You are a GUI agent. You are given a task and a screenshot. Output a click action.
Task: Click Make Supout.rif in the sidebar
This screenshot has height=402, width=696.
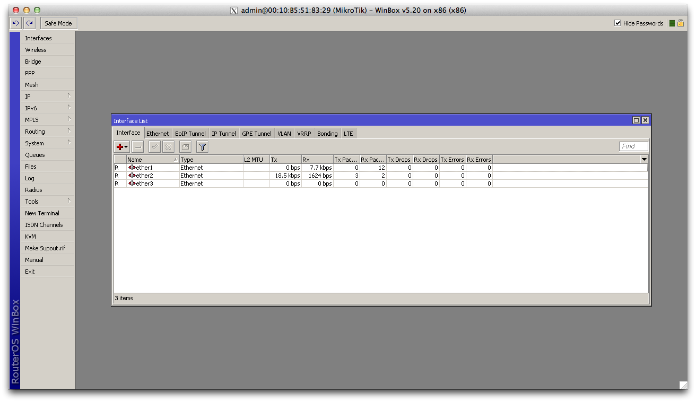coord(48,248)
